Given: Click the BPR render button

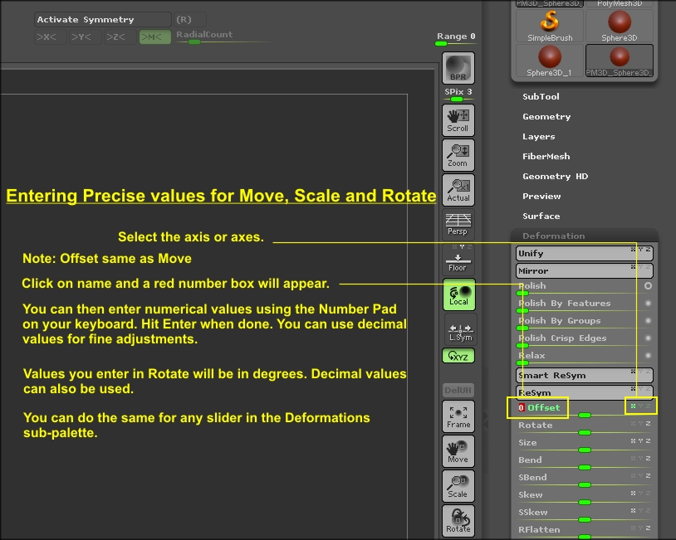Looking at the screenshot, I should pyautogui.click(x=458, y=68).
